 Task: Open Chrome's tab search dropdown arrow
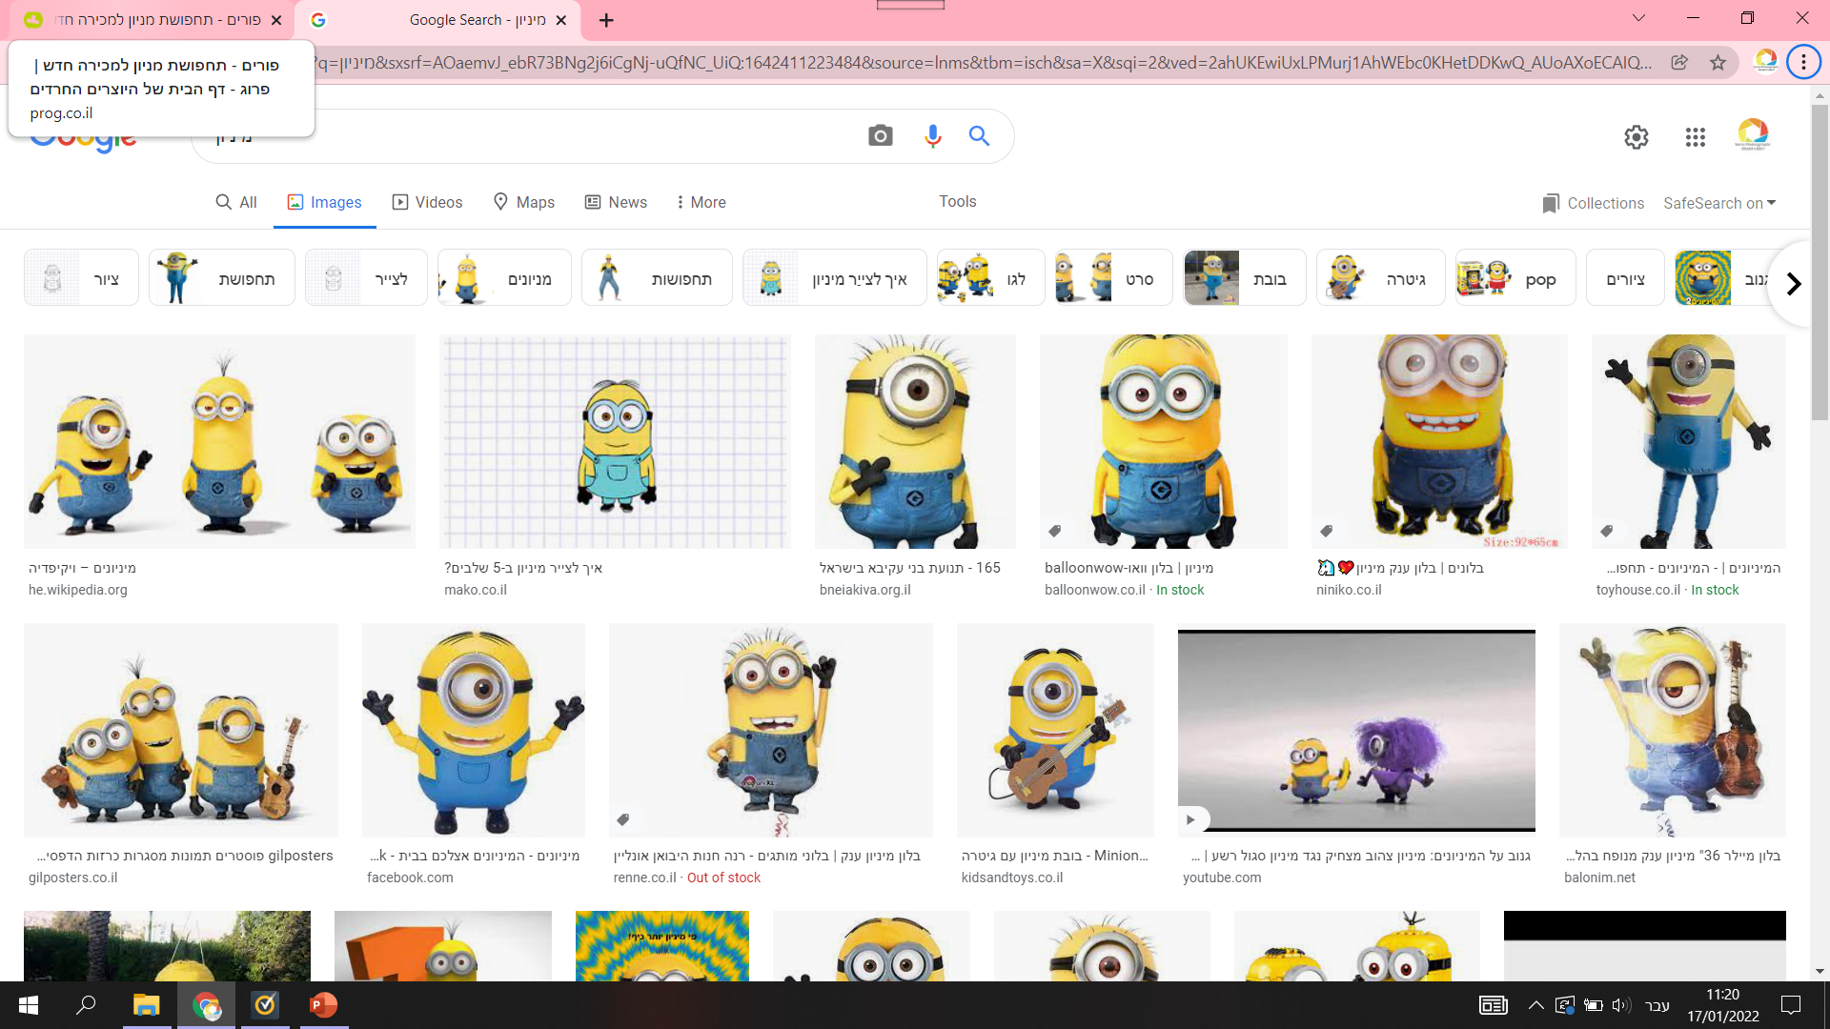pyautogui.click(x=1638, y=18)
